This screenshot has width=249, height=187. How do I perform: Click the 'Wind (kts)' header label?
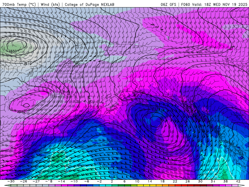click(x=50, y=5)
